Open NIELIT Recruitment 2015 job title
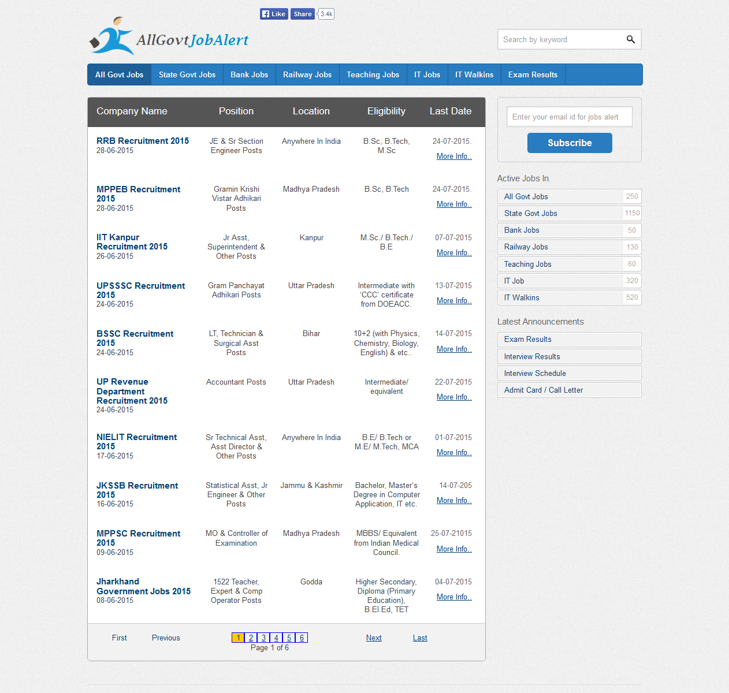This screenshot has width=729, height=693. click(x=137, y=442)
